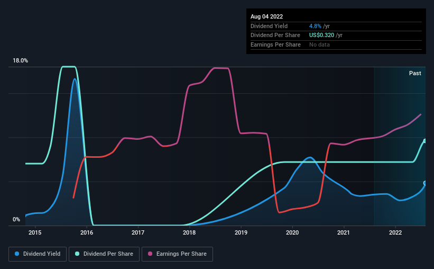434x269 pixels.
Task: Select the 2018 year on the timeline axis
Action: pyautogui.click(x=189, y=232)
